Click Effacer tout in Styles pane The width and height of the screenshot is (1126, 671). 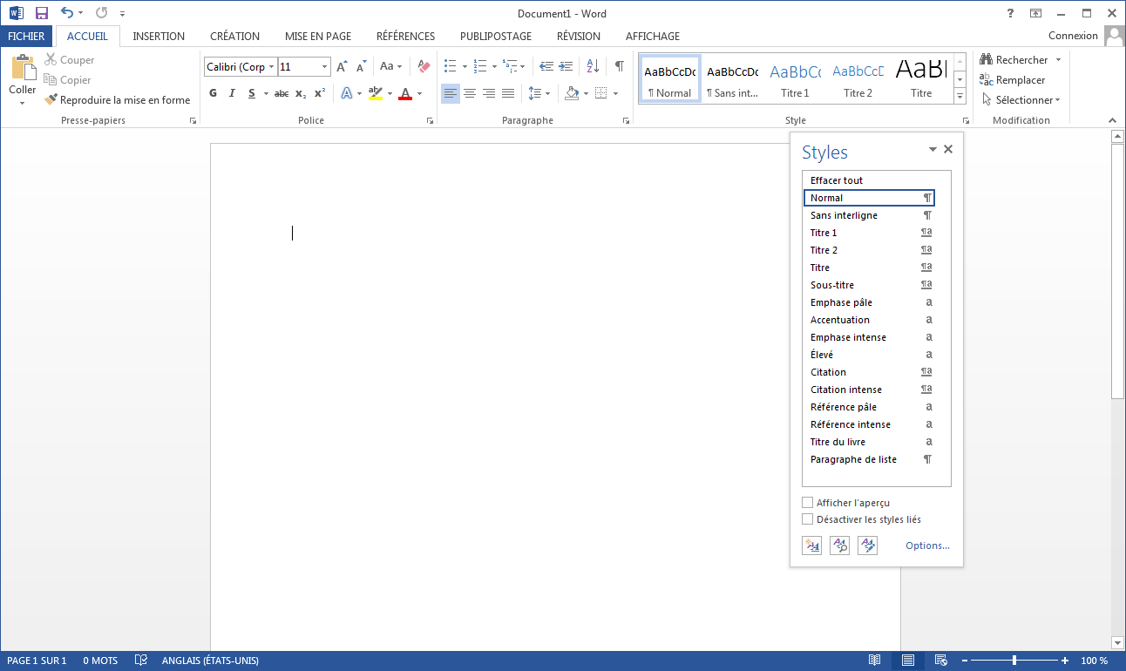coord(869,180)
